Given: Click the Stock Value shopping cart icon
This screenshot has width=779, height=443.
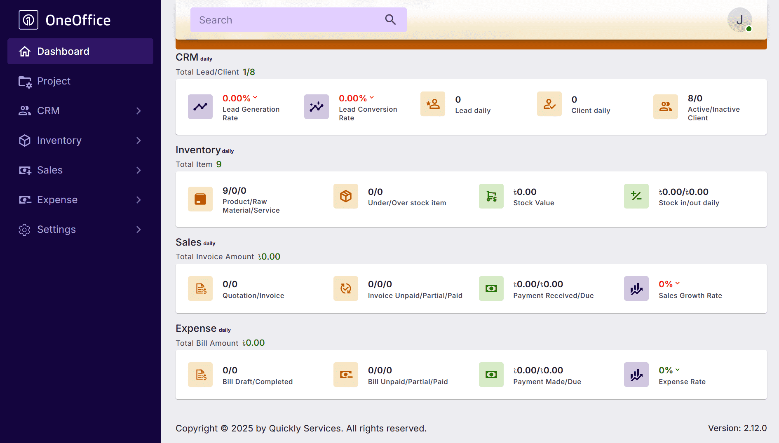Looking at the screenshot, I should click(x=491, y=196).
